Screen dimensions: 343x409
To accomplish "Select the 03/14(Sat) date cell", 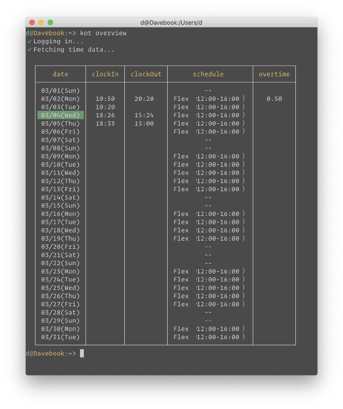I will pyautogui.click(x=61, y=197).
